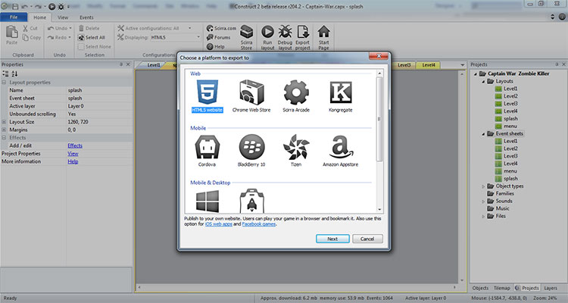
Task: Switch to the View ribbon tab
Action: coord(62,16)
